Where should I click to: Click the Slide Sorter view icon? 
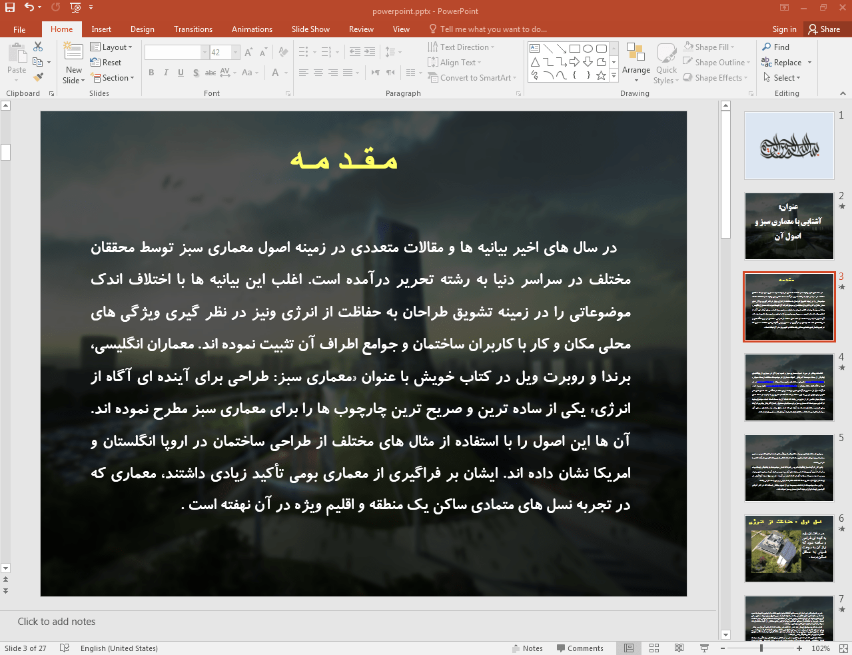pyautogui.click(x=654, y=648)
